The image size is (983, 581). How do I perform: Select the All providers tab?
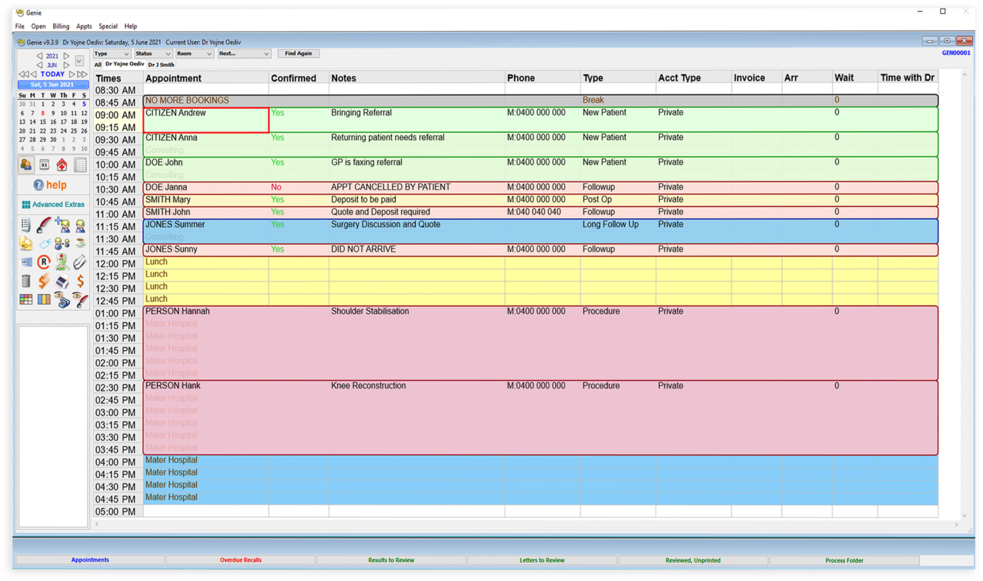click(x=97, y=65)
